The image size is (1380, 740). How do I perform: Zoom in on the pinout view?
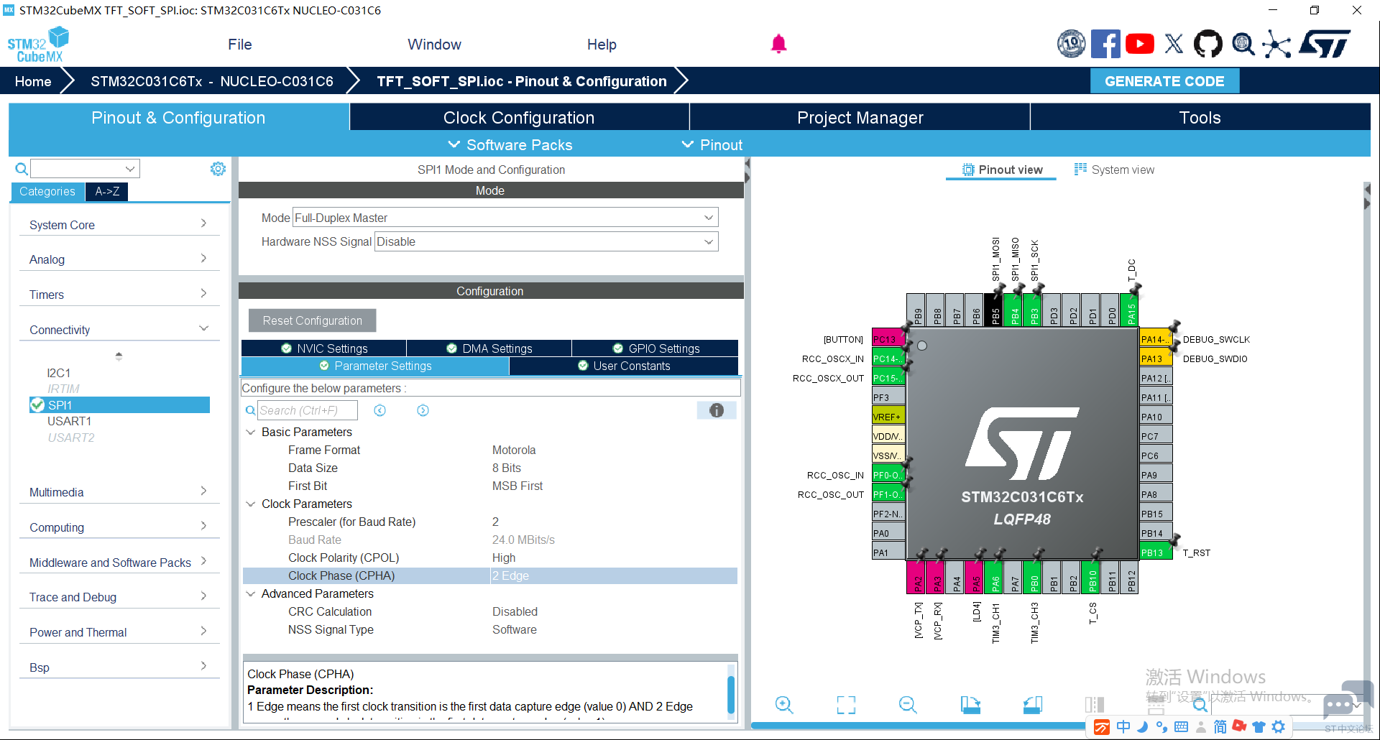click(x=784, y=705)
